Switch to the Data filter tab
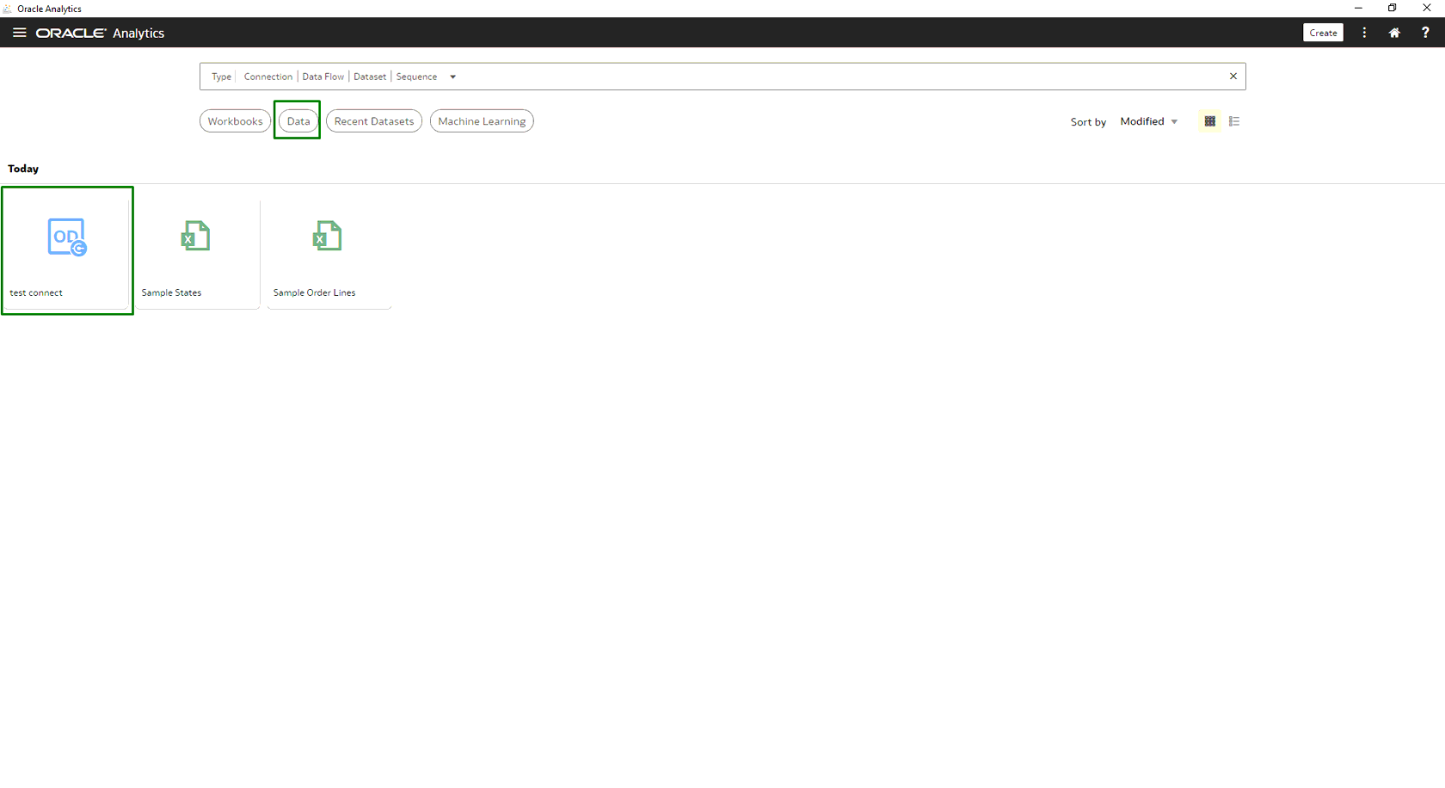 [x=298, y=120]
